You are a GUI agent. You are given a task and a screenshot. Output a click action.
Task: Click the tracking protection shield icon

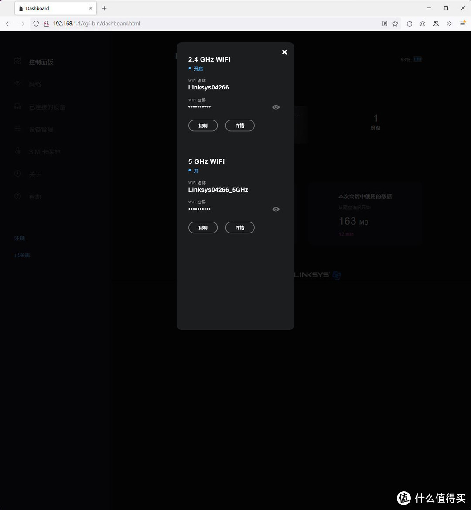(x=36, y=24)
